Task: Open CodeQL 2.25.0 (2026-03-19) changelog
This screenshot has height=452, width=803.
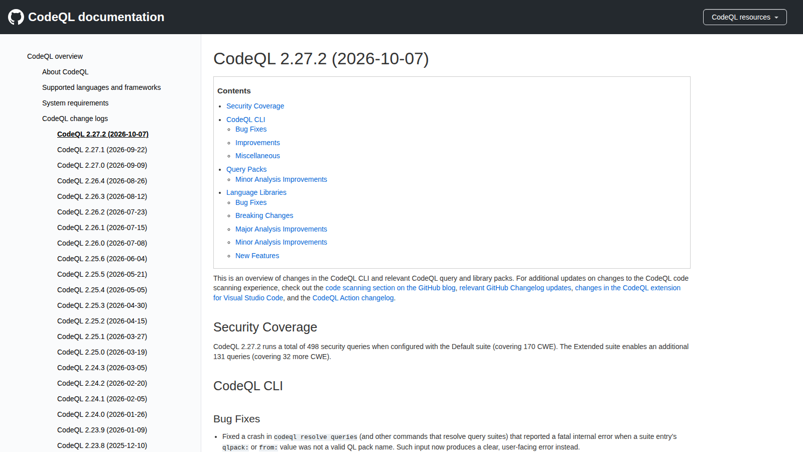Action: point(102,352)
